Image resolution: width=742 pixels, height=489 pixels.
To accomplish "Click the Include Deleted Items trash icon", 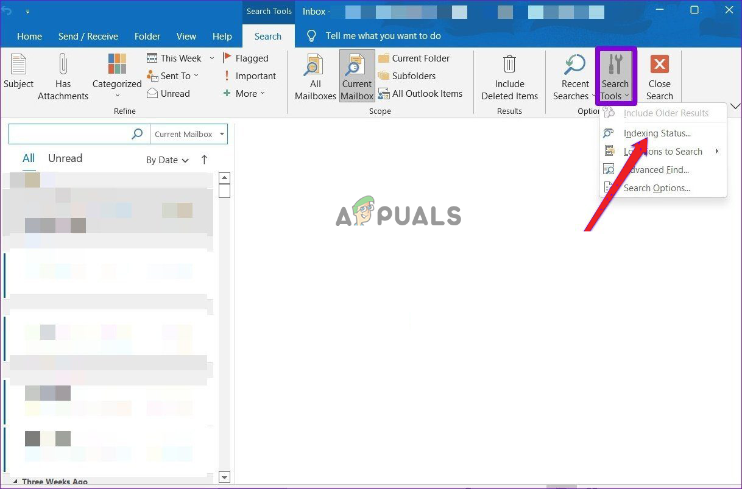I will click(x=509, y=65).
